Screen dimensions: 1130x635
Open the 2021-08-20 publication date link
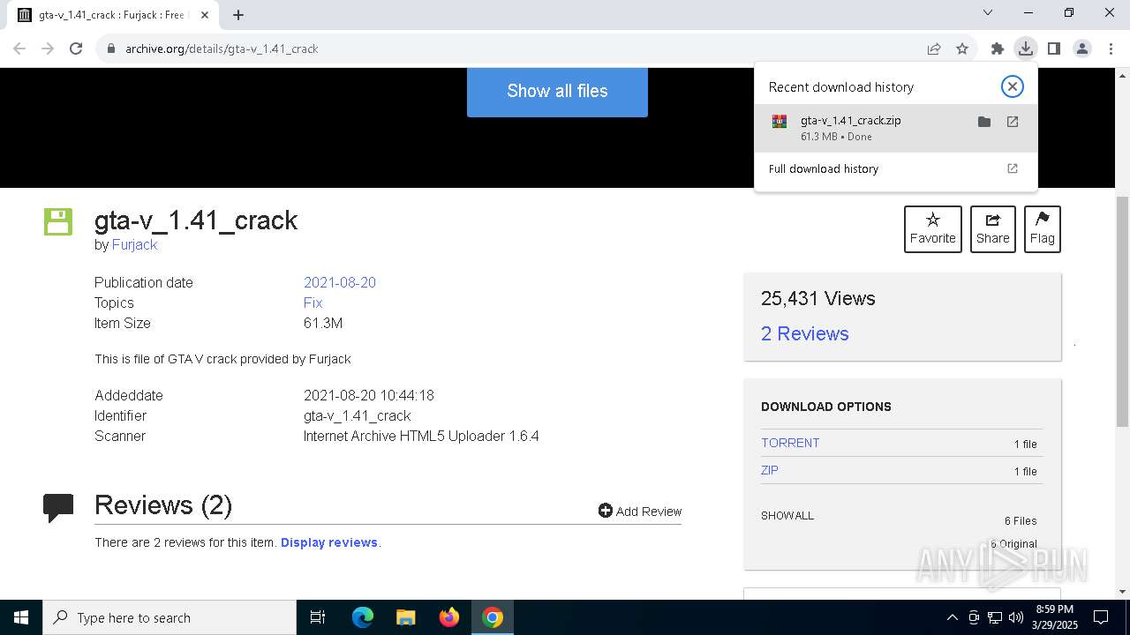(x=340, y=282)
